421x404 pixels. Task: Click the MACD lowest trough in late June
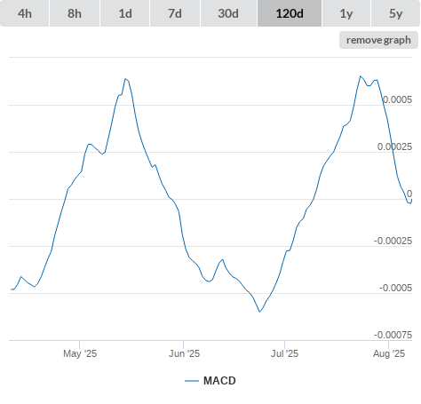(259, 312)
